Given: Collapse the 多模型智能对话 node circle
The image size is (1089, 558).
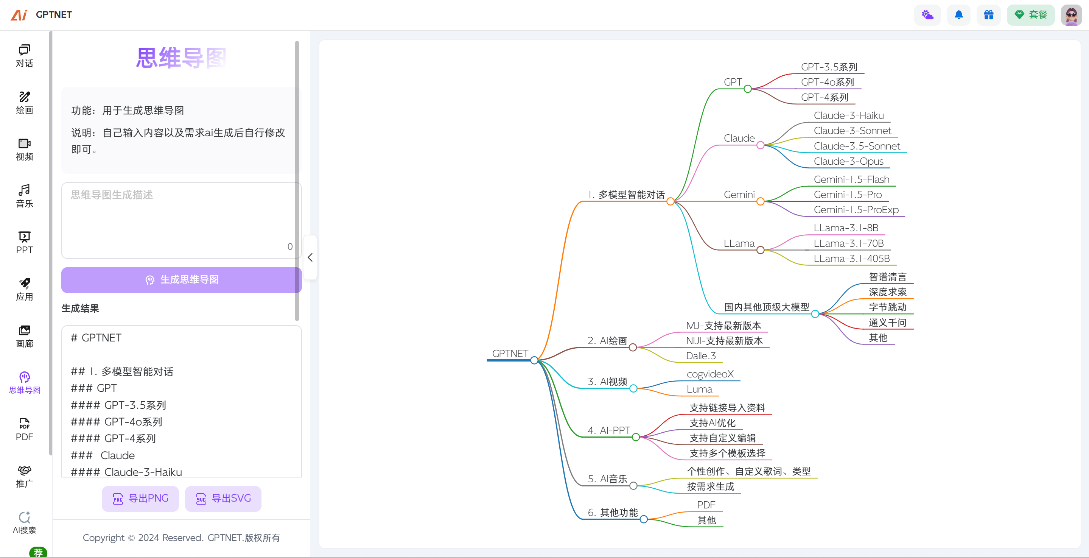Looking at the screenshot, I should coord(671,201).
